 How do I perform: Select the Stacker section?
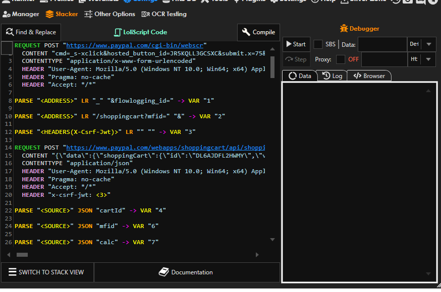click(x=62, y=14)
